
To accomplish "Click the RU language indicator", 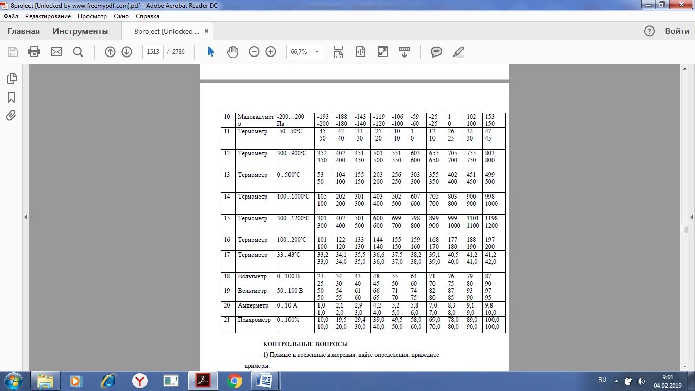I will pyautogui.click(x=602, y=380).
